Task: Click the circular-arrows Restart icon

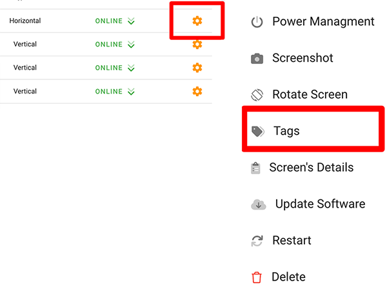Action: 257,241
